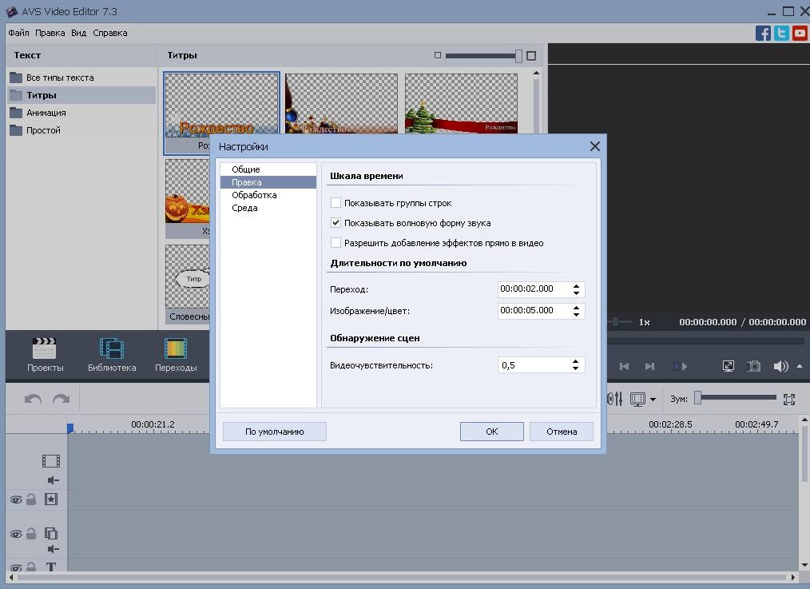Redo last action arrow
This screenshot has height=589, width=810.
61,399
